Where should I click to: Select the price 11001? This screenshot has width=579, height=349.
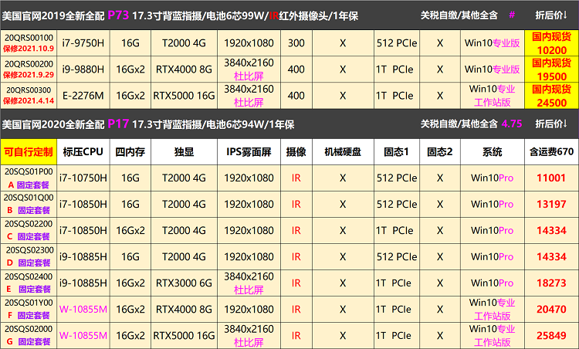pos(551,178)
